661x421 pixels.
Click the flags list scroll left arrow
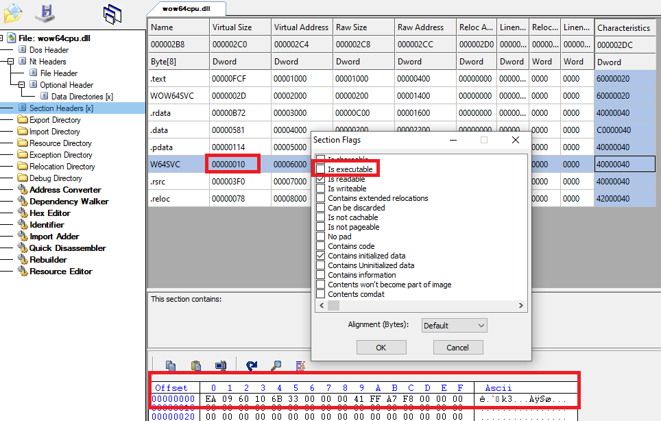click(322, 306)
